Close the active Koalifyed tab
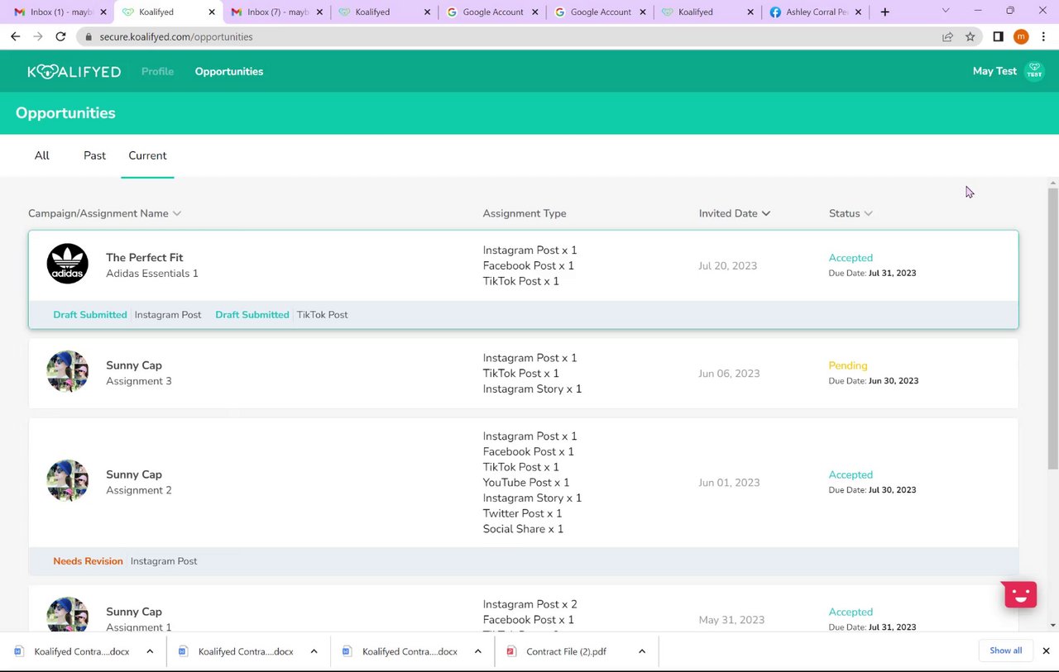The image size is (1059, 672). coord(212,12)
